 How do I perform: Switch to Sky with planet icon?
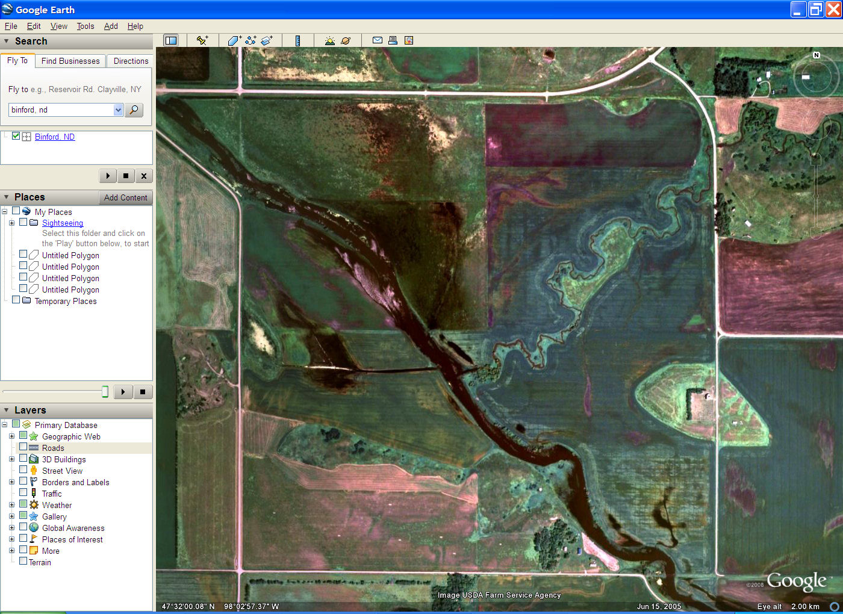point(346,40)
